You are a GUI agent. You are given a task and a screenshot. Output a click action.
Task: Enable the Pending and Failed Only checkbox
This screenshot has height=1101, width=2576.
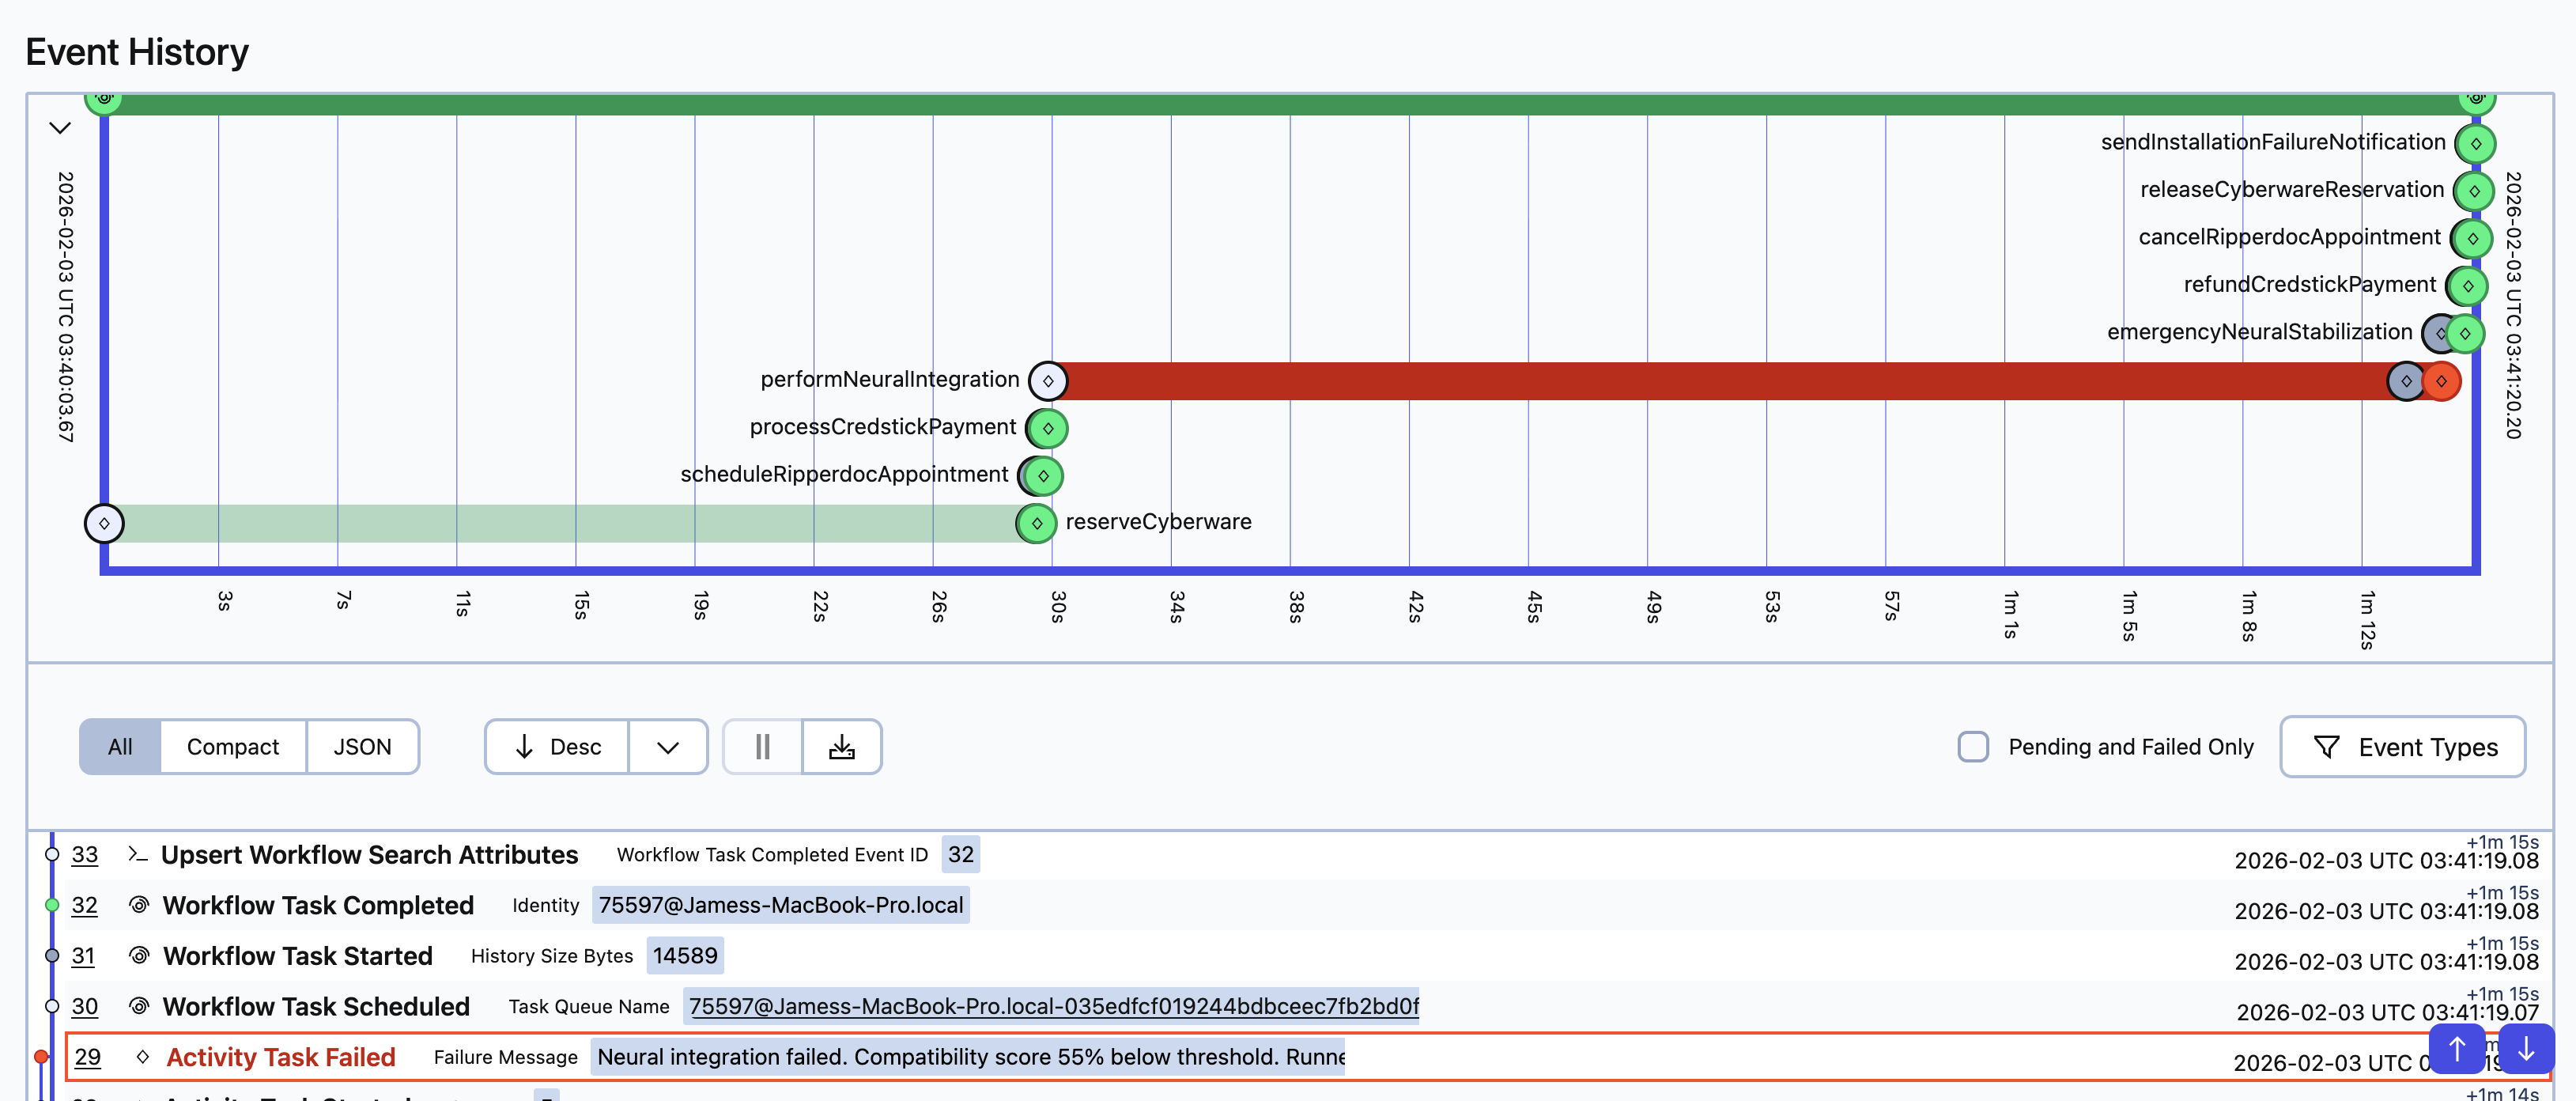pos(1972,746)
